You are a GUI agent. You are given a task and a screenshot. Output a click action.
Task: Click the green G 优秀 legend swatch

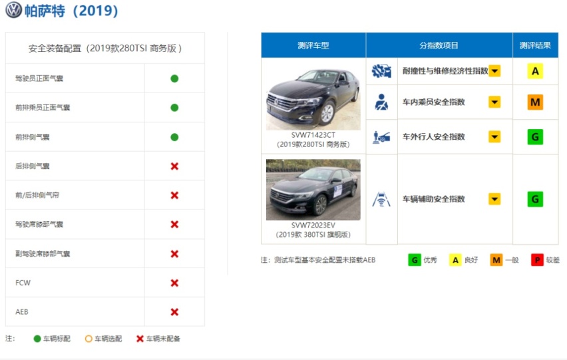pos(415,260)
